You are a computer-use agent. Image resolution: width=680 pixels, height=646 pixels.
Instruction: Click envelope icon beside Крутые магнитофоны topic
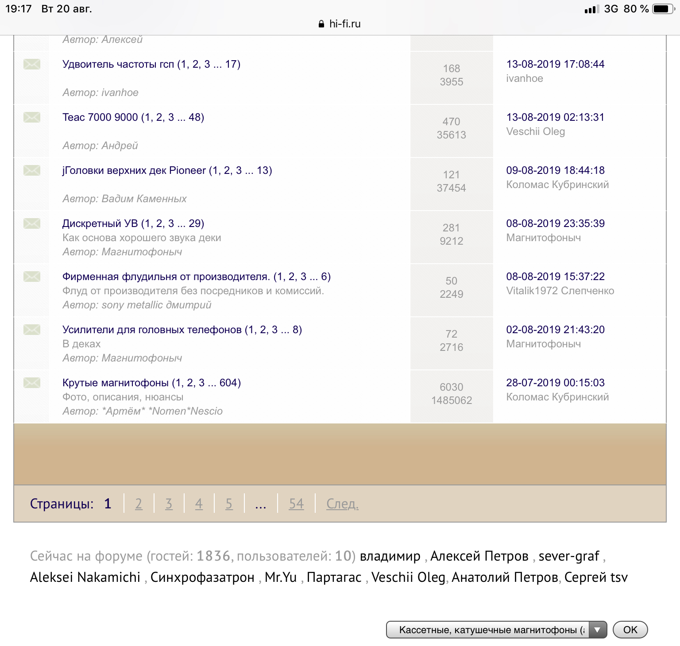pos(32,383)
